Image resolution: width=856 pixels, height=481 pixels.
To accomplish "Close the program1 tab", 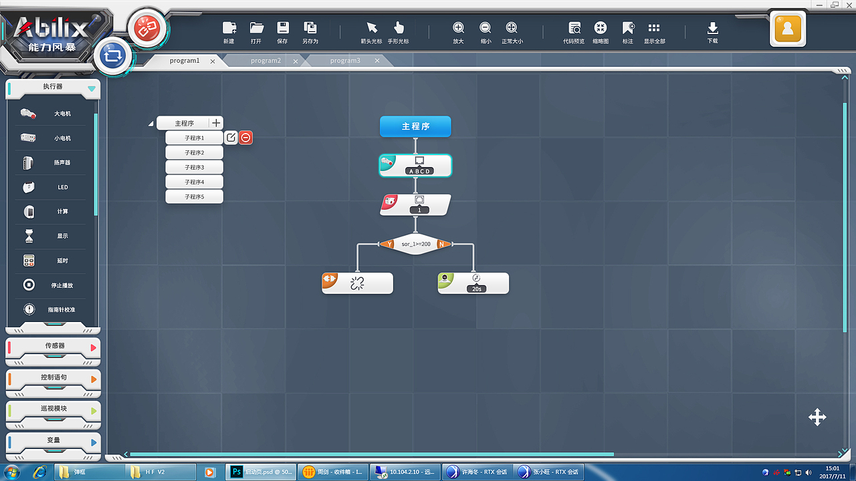I will (213, 61).
